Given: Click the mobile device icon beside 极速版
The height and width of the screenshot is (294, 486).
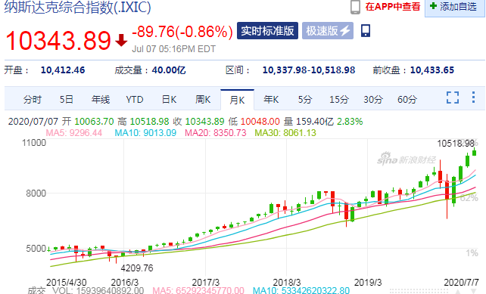Looking at the screenshot, I should [366, 31].
